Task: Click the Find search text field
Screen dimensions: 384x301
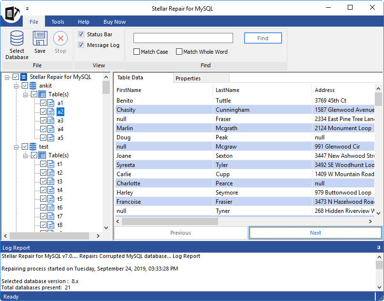Action: coord(183,38)
